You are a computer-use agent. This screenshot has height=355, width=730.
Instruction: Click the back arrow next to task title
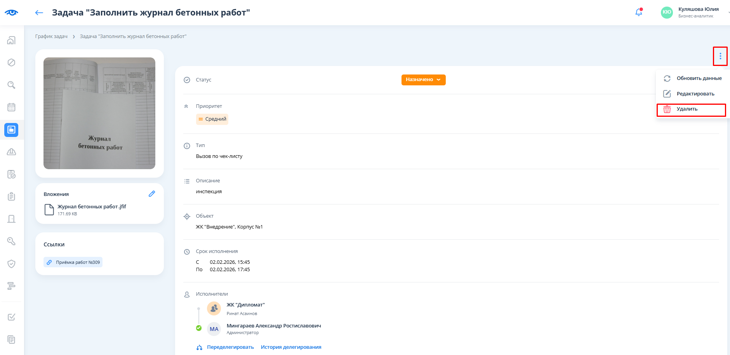tap(39, 13)
